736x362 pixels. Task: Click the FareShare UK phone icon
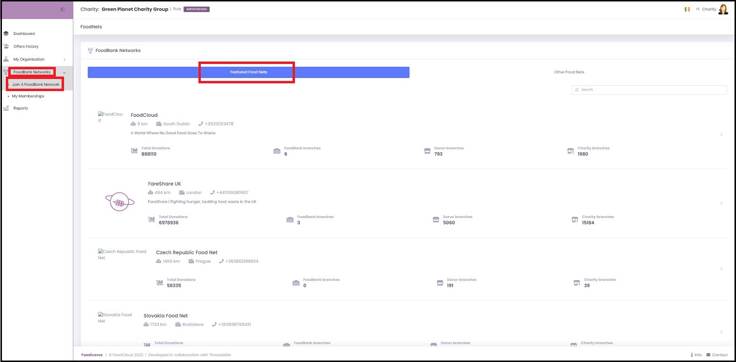click(x=213, y=193)
